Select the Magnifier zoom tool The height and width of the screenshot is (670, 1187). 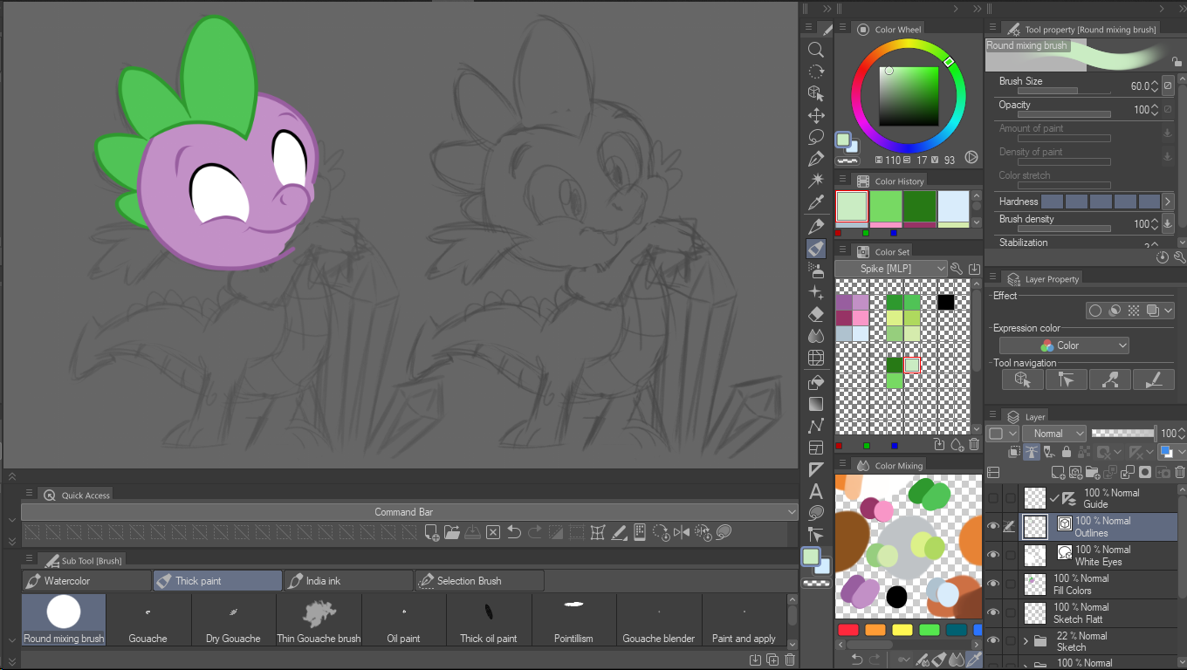(816, 50)
